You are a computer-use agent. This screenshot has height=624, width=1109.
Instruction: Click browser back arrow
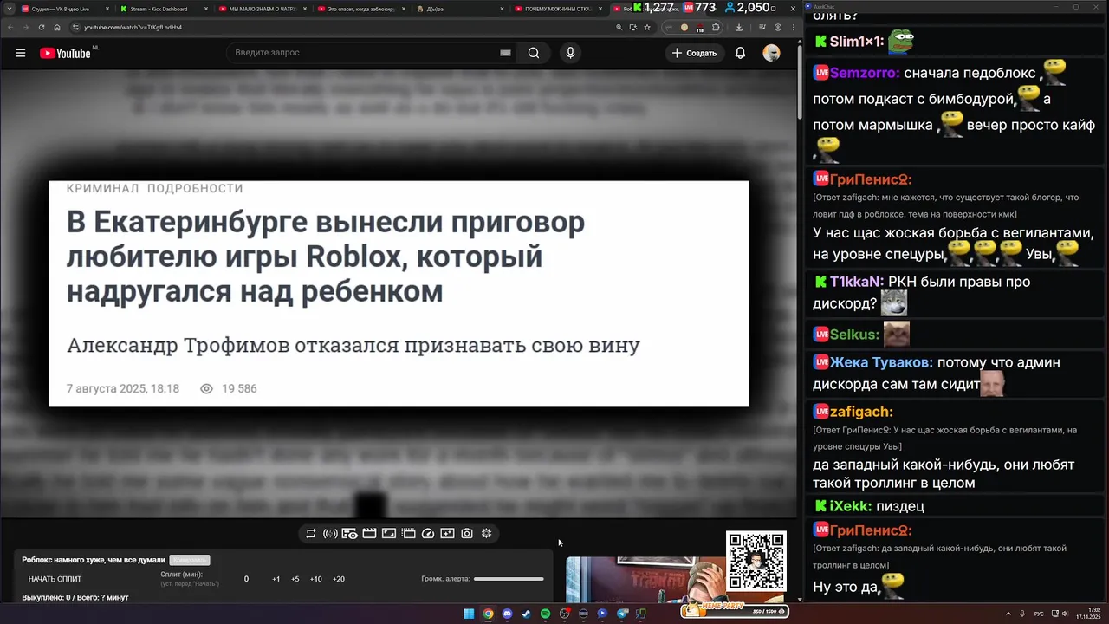pyautogui.click(x=10, y=27)
